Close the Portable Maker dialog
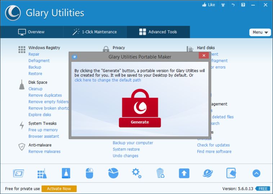273x194 pixels. tap(204, 55)
